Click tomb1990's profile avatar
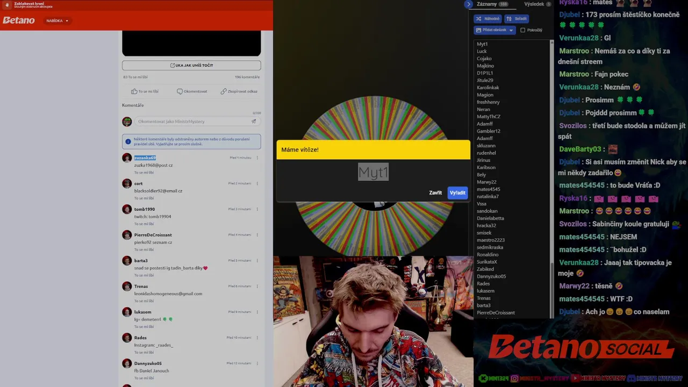 point(127,210)
